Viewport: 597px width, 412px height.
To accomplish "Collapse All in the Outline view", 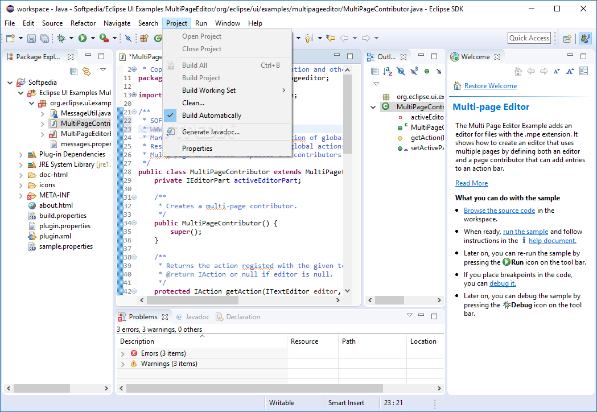I will 374,71.
